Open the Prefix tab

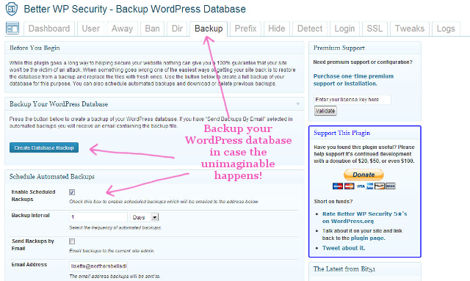[245, 29]
